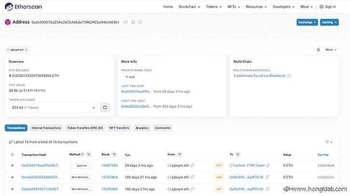350x196 pixels.
Task: Star this address to watchlist
Action: pos(318,50)
